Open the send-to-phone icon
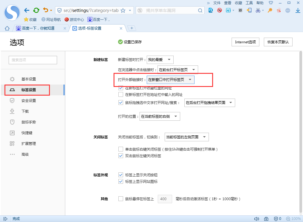Screen dimensions: 303x222 click(x=249, y=10)
